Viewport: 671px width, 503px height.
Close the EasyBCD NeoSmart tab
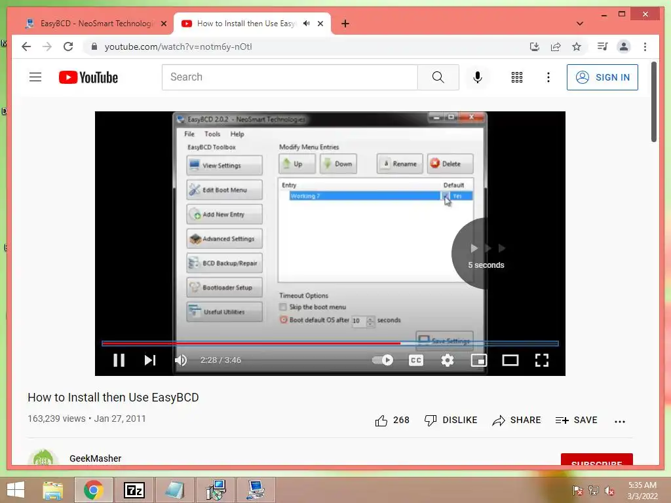pos(164,24)
